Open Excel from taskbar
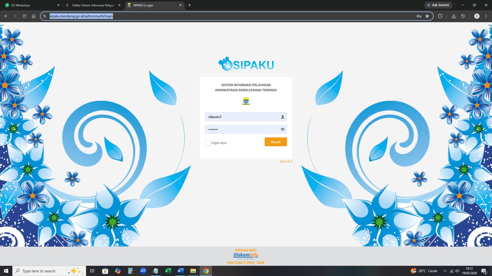492x276 pixels. tap(168, 271)
